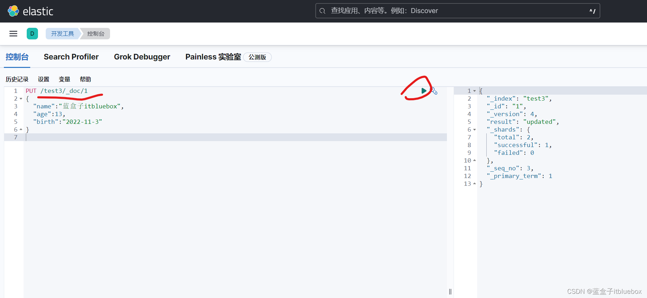Click the "total": 2 response line

point(513,137)
